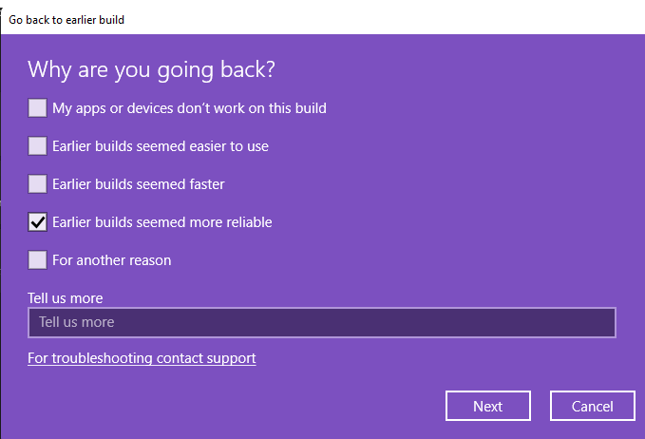
Task: Cancel going back to earlier build
Action: pos(593,406)
